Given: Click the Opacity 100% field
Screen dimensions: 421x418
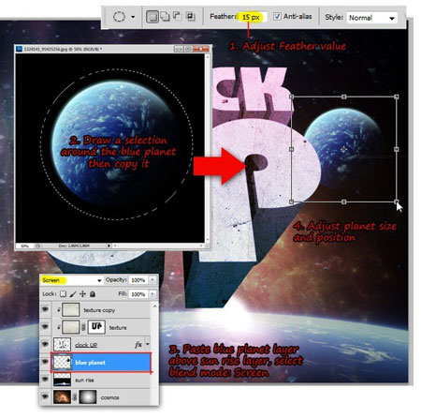Looking at the screenshot, I should pos(138,280).
